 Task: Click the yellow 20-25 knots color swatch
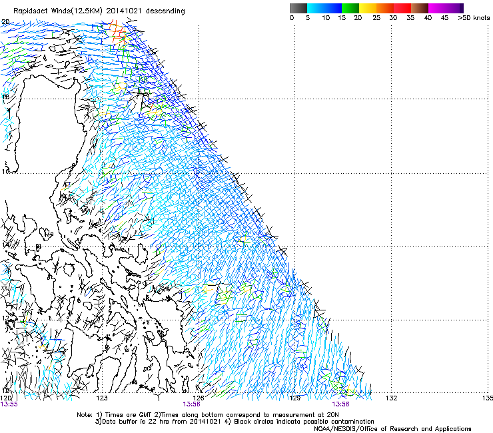click(x=368, y=8)
